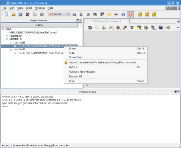Click the rotate view icon
This screenshot has width=181, height=148.
click(x=132, y=28)
